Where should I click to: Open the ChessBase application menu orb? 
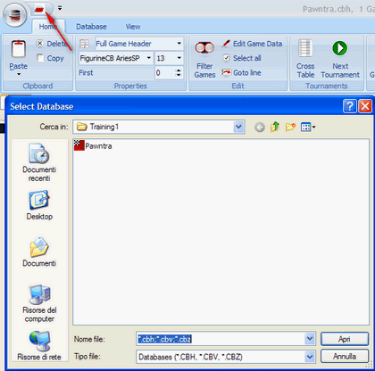tap(14, 14)
